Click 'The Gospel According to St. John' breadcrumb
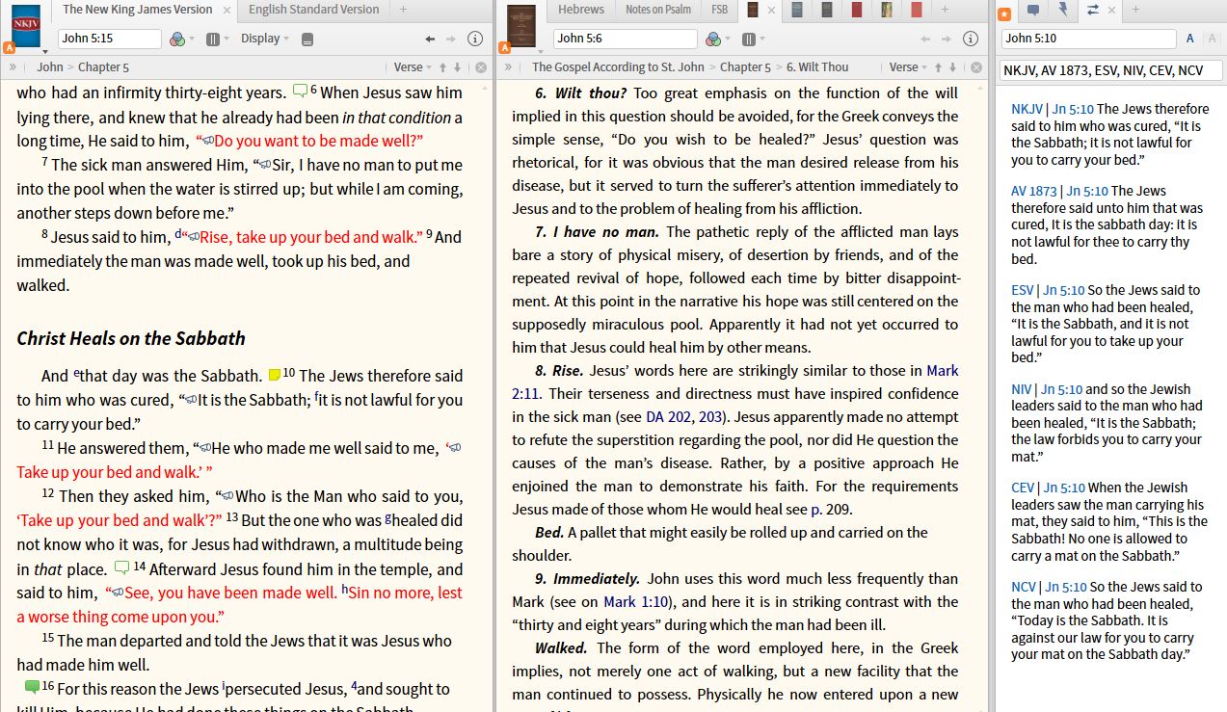The width and height of the screenshot is (1227, 712). tap(618, 66)
